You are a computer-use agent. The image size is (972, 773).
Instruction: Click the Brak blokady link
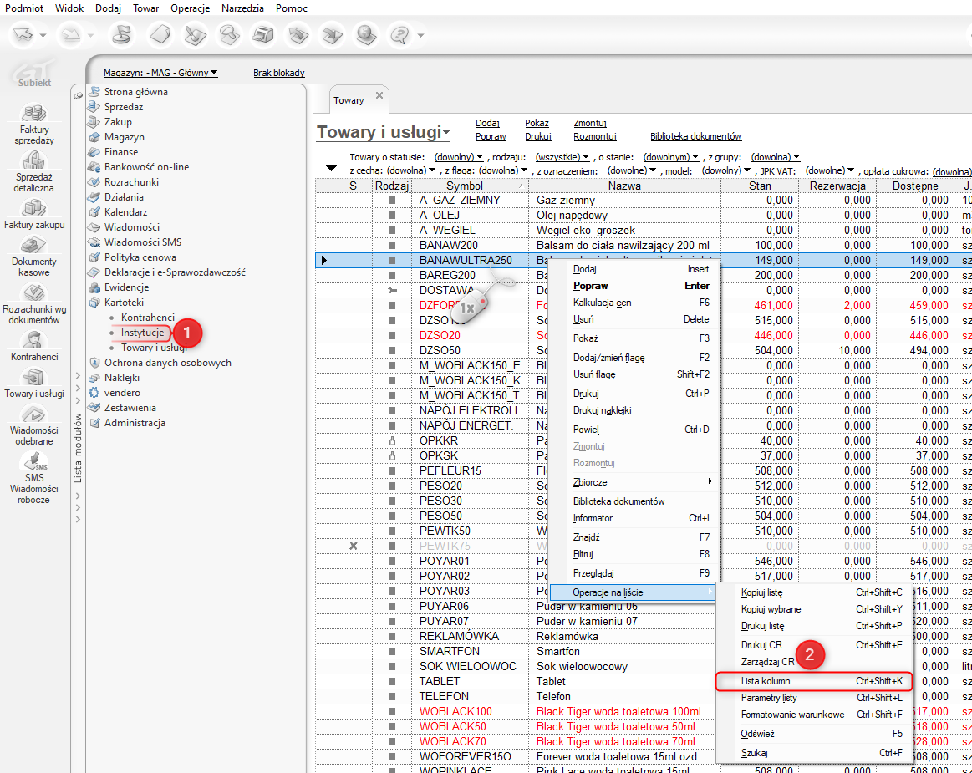pyautogui.click(x=279, y=73)
